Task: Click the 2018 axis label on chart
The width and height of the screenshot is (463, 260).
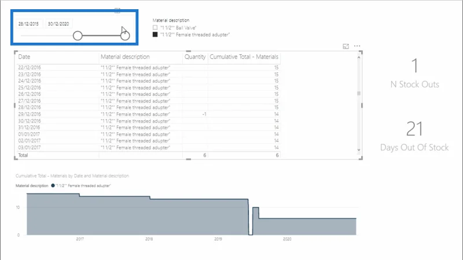Action: (149, 239)
